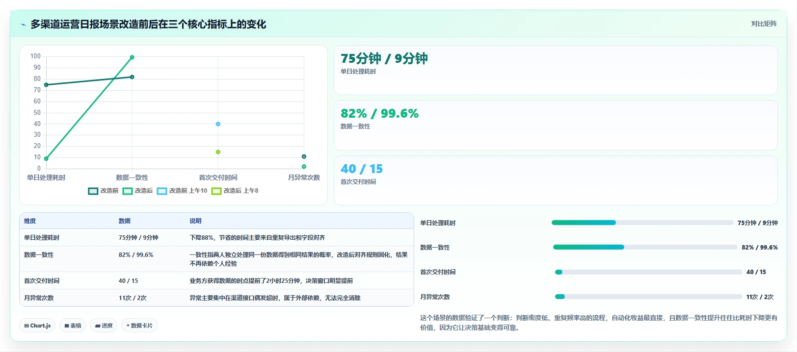Click the 数据卡片 tag chip
797x352 pixels.
point(139,326)
